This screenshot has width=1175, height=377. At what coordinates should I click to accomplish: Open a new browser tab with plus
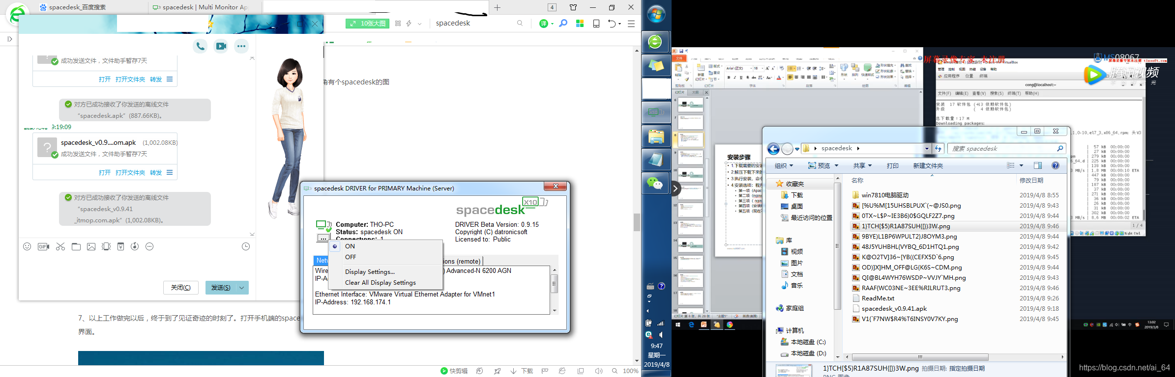coord(497,7)
